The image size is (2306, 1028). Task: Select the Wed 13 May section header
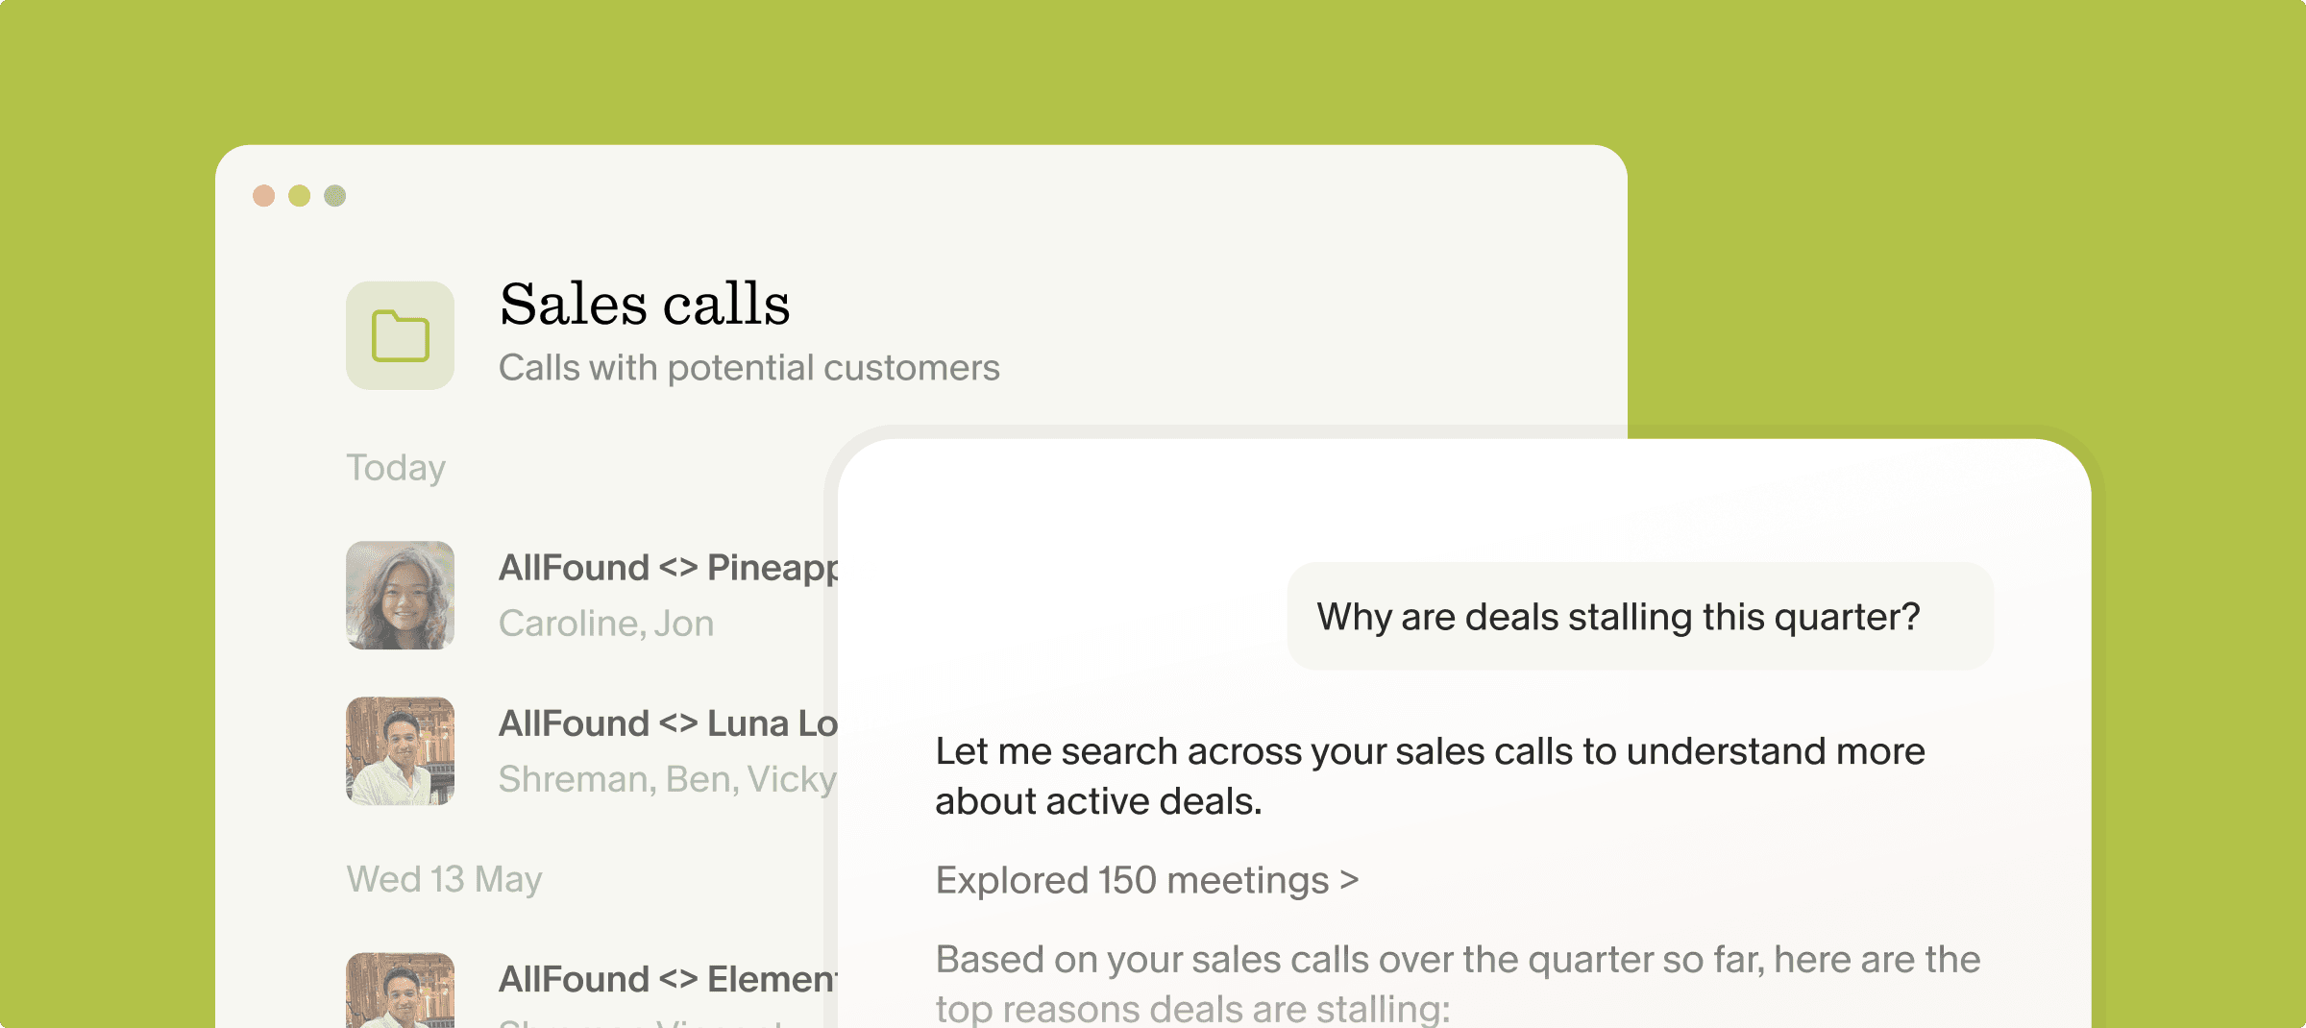click(x=444, y=879)
